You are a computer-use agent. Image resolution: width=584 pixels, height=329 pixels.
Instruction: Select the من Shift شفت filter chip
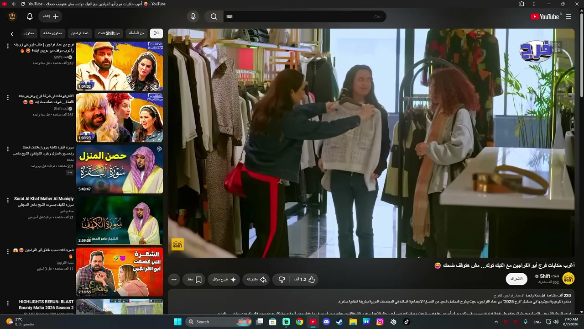109,33
